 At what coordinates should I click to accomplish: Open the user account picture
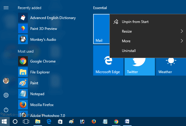click(x=6, y=81)
